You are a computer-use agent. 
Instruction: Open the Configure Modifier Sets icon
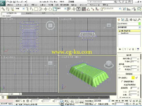tap(138, 49)
